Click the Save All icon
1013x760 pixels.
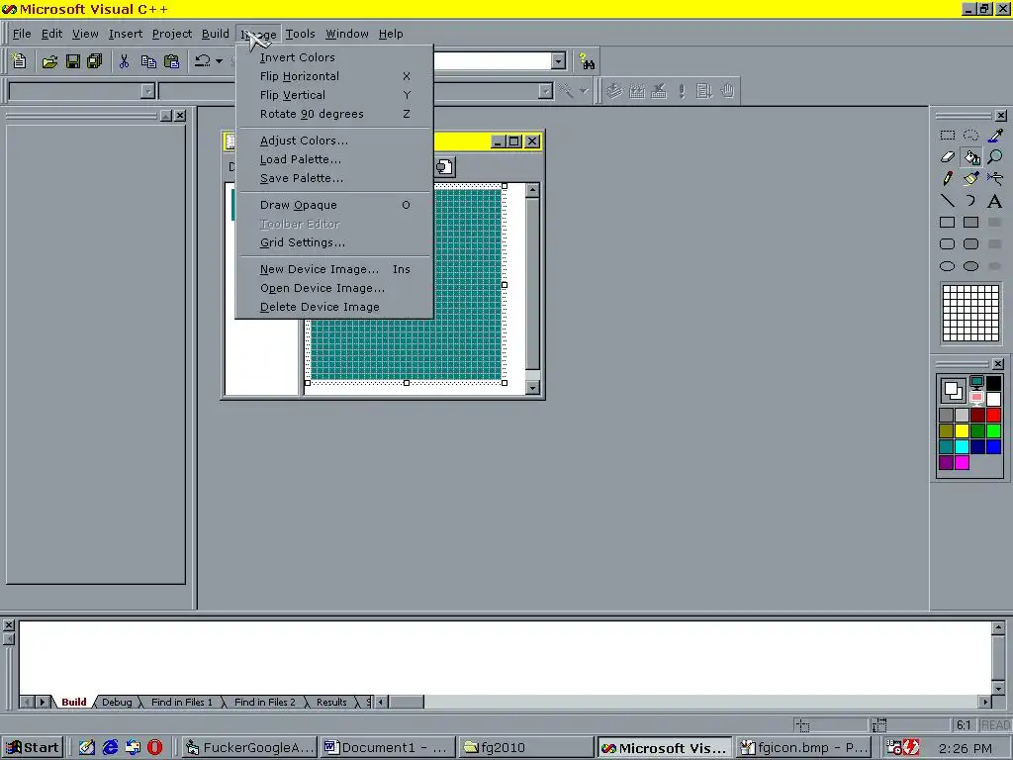(x=95, y=61)
